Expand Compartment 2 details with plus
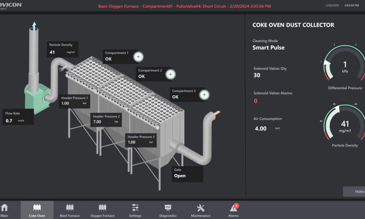365x219 pixels. coord(170,74)
